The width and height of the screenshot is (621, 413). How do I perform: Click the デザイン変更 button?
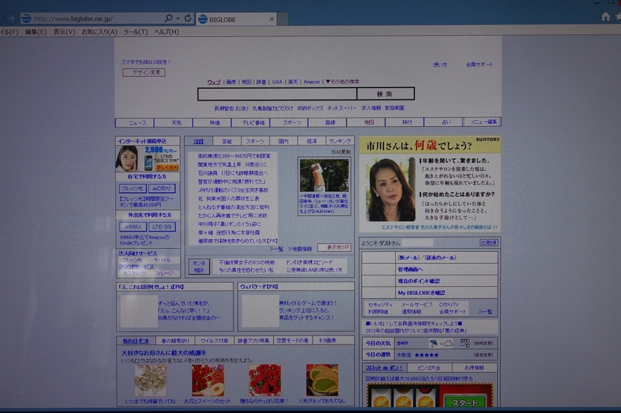[x=144, y=73]
